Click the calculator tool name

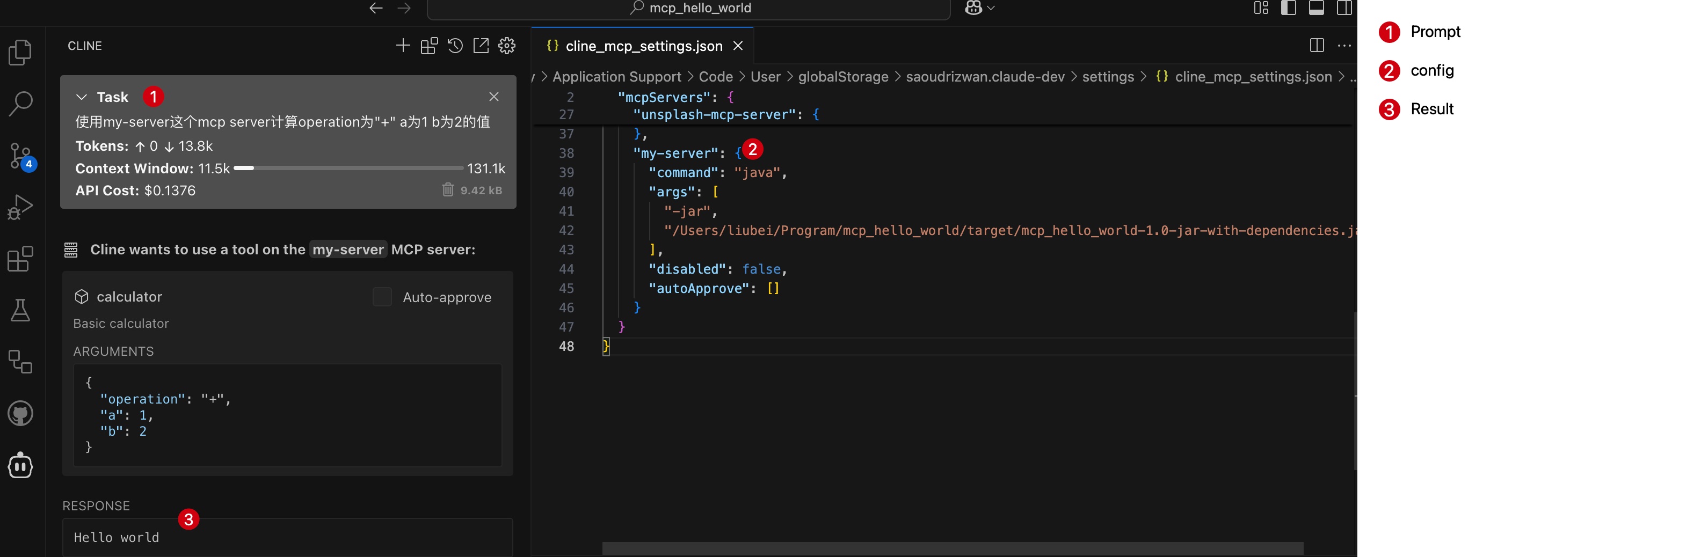pos(129,297)
